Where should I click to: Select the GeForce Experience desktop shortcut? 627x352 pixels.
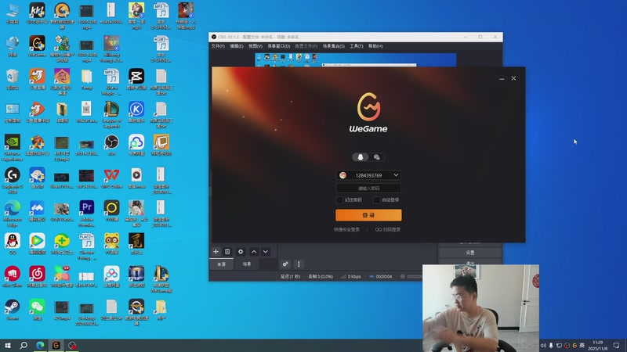13,148
